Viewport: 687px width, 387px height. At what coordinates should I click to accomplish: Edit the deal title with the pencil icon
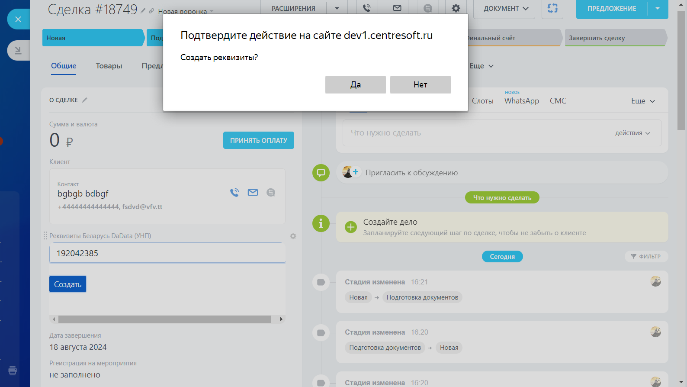pyautogui.click(x=143, y=11)
